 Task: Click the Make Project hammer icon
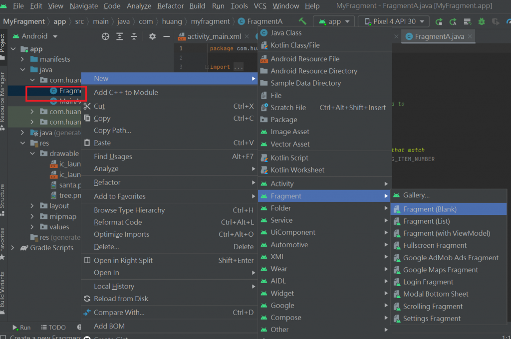click(302, 21)
